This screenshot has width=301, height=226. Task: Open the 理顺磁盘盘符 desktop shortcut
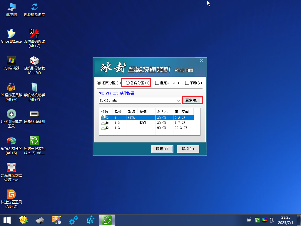(x=34, y=9)
